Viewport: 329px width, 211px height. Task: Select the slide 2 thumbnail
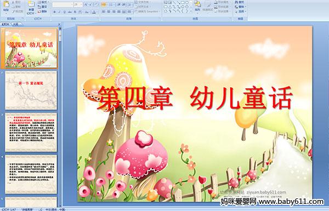(x=31, y=90)
